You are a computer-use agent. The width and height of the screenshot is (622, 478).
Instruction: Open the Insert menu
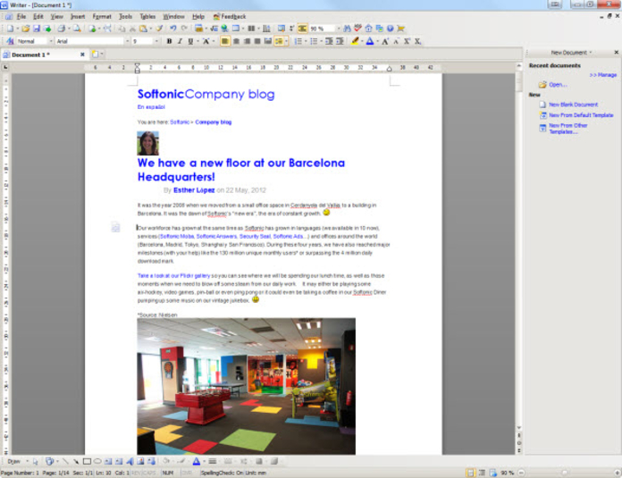tap(78, 16)
